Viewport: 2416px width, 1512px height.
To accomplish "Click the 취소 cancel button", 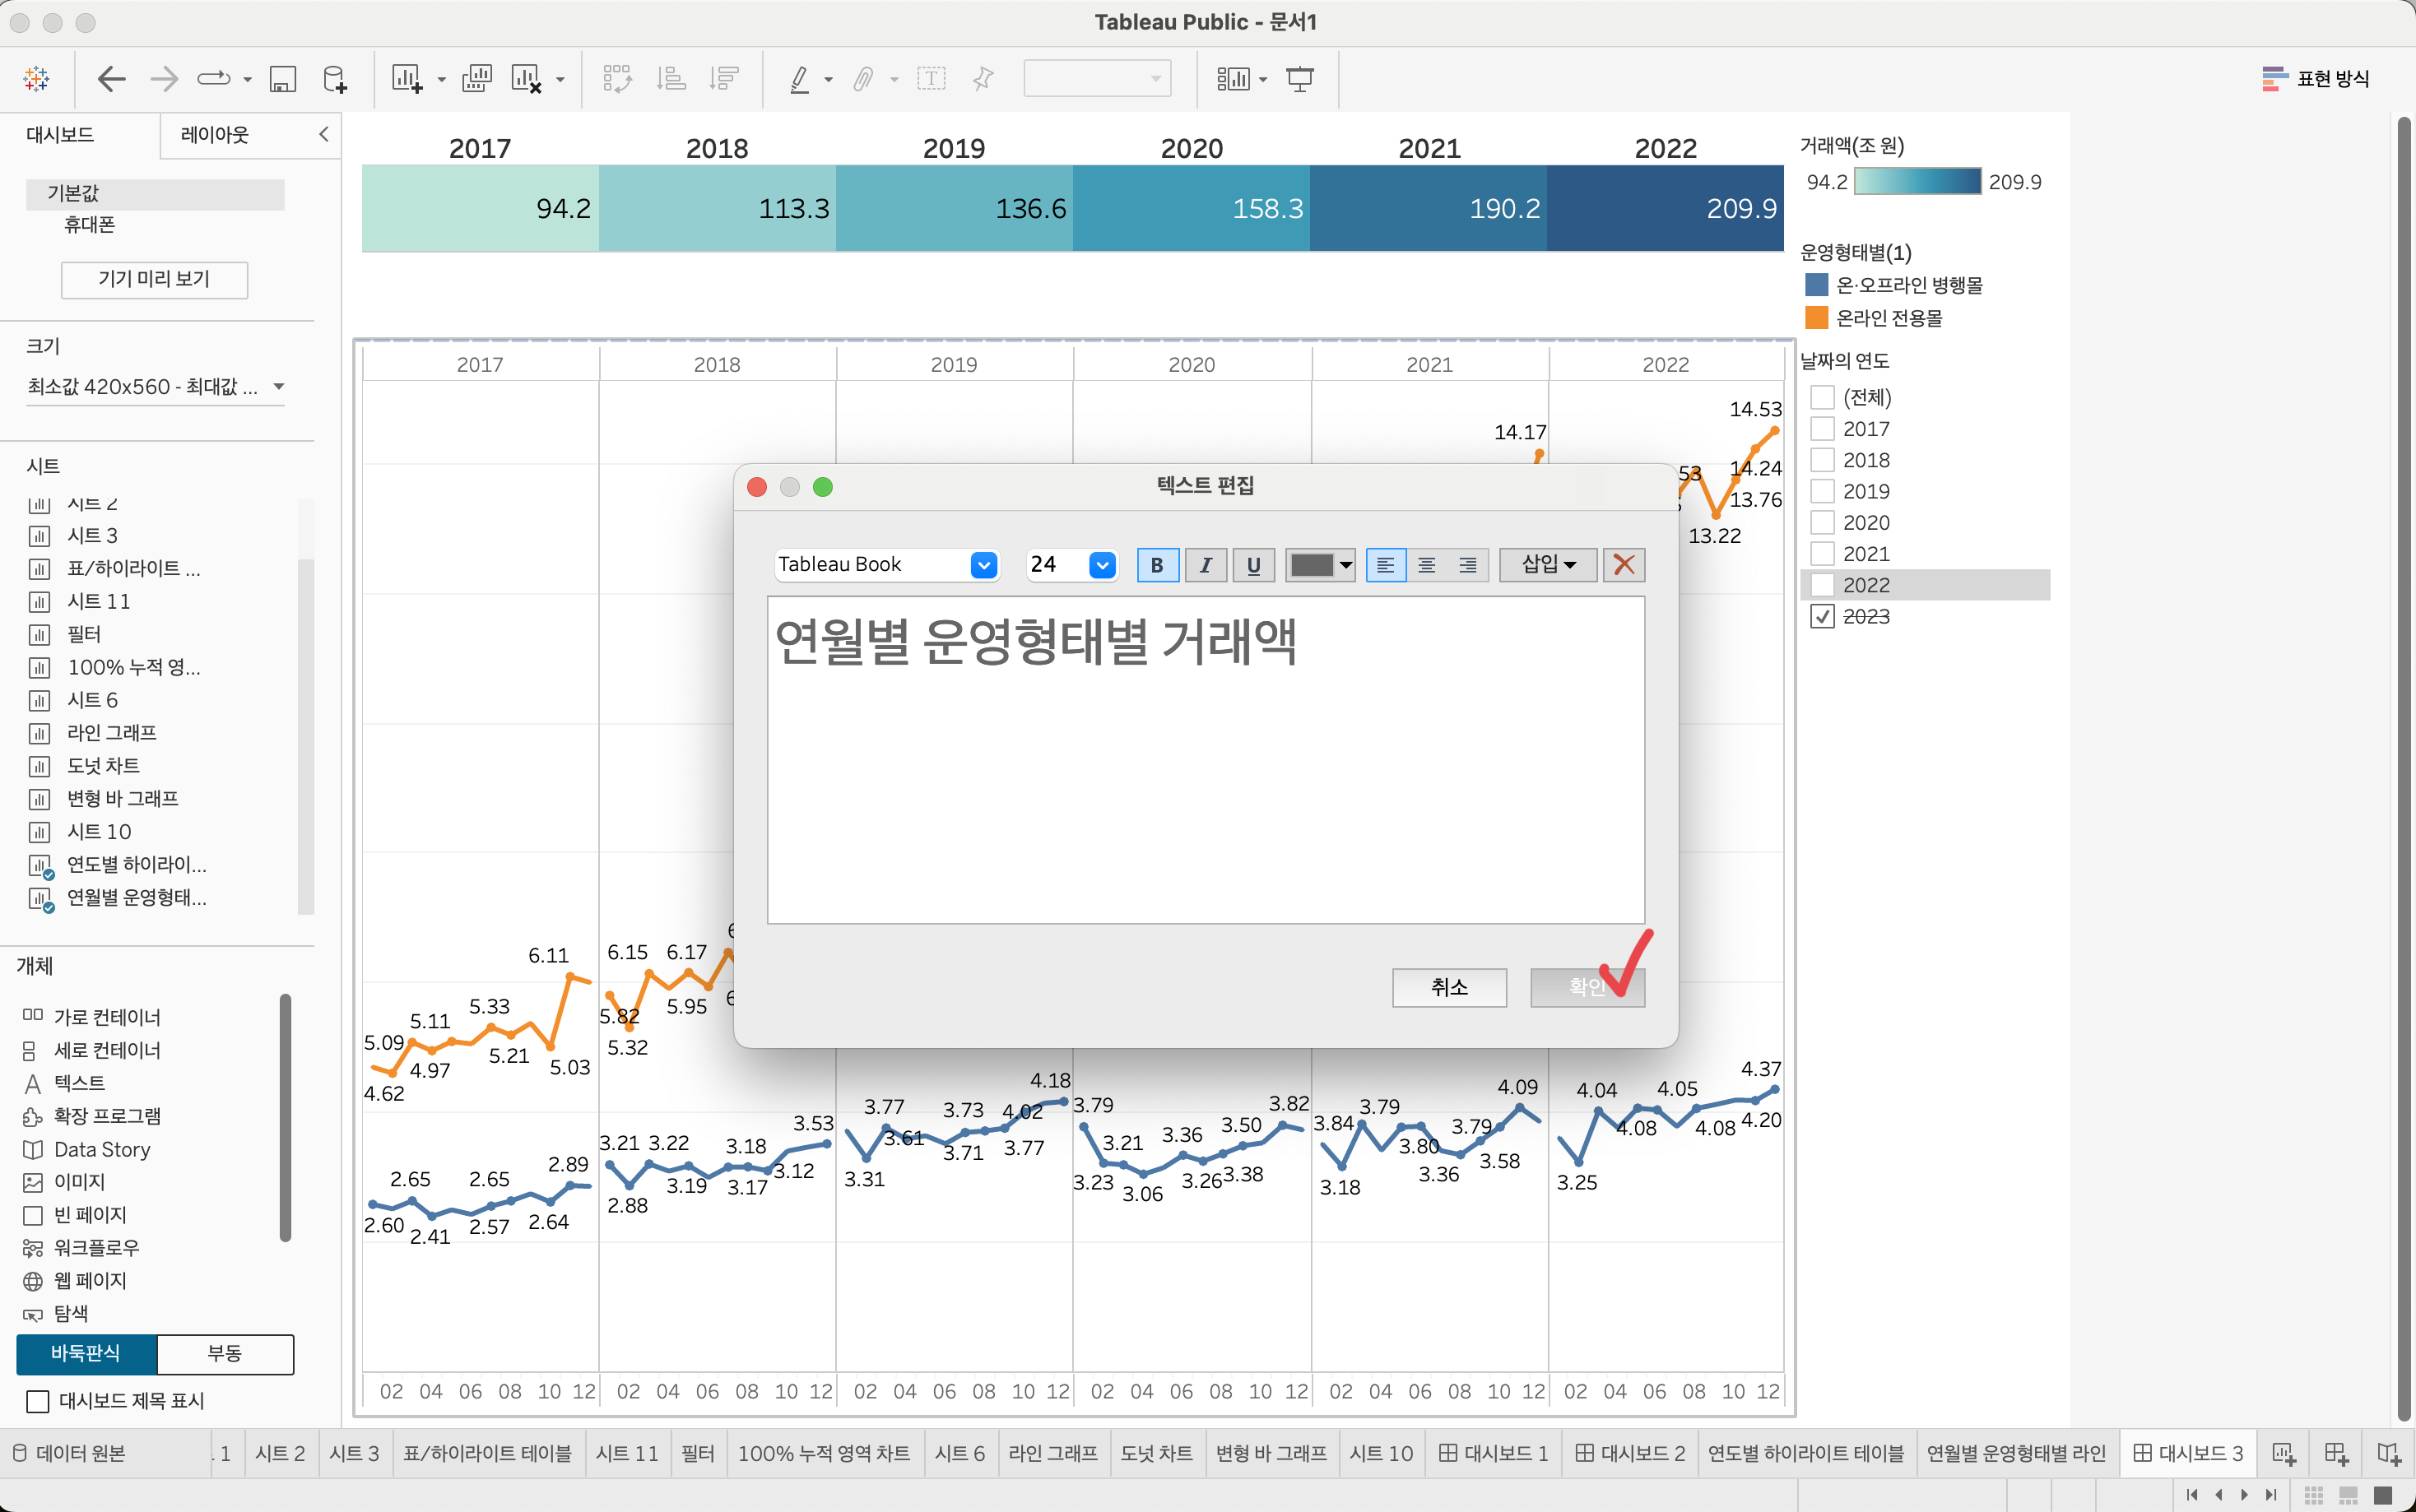I will pos(1448,987).
